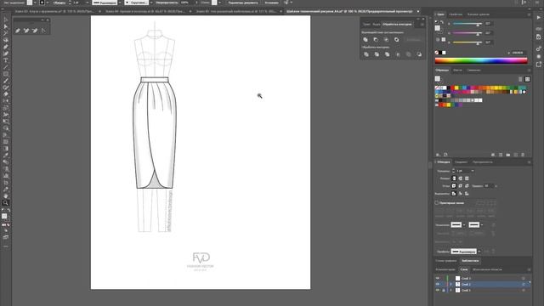Set round cap in Stroke panel
The width and height of the screenshot is (544, 306).
point(461,178)
